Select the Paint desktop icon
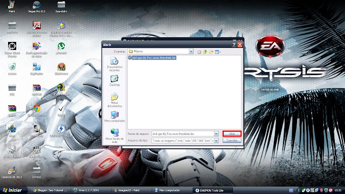 click(x=12, y=6)
